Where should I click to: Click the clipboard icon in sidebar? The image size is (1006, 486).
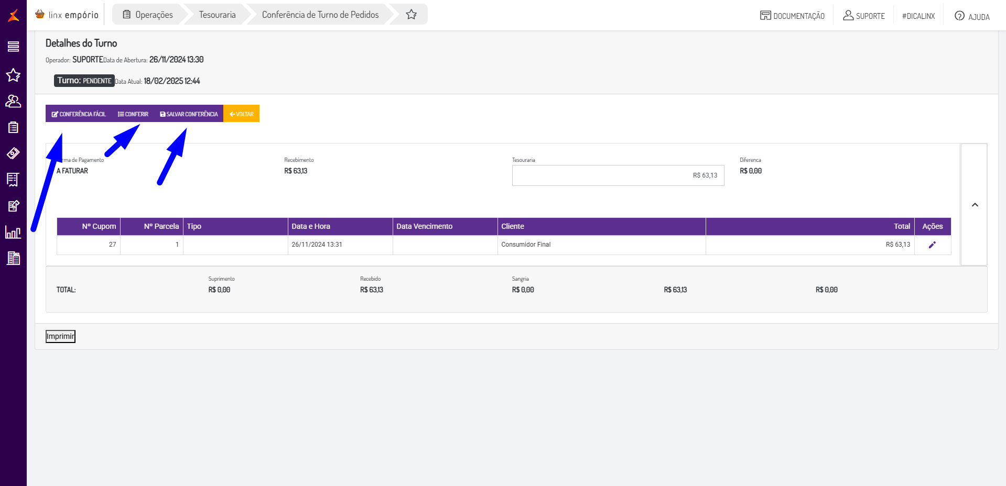click(x=13, y=127)
